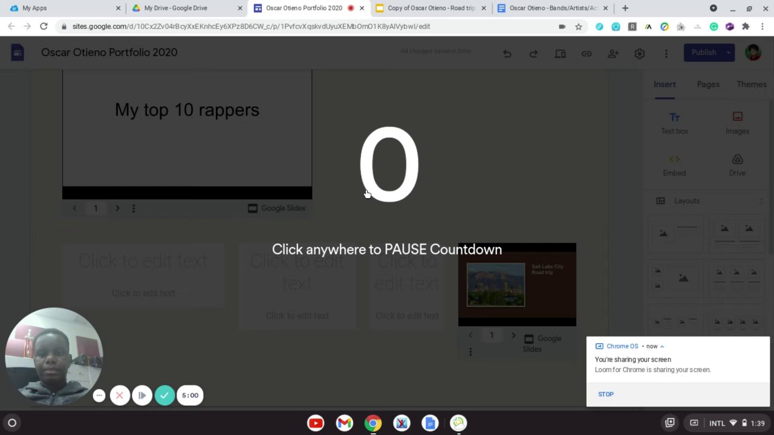Switch to Themes tab
774x435 pixels.
[x=752, y=85]
